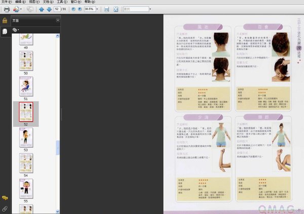Open the 文件 (File) menu
Viewport: 304px width, 214px height.
6,2
